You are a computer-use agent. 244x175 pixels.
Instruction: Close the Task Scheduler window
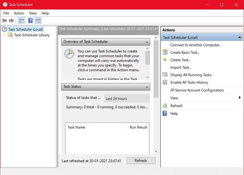pyautogui.click(x=236, y=5)
